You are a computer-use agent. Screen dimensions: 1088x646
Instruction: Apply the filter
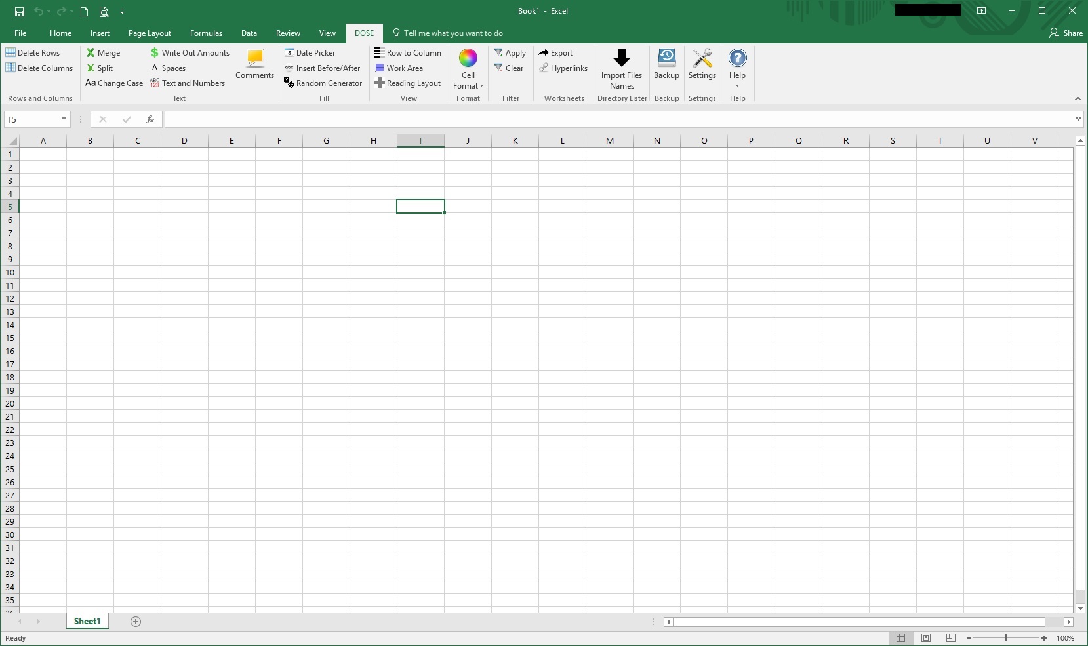(x=510, y=52)
